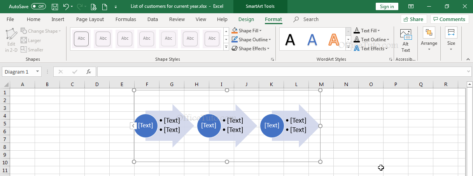Image resolution: width=473 pixels, height=176 pixels.
Task: Click Edit in 2-D icon
Action: [11, 40]
